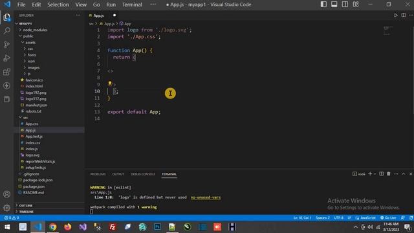Click UTF-8 encoding in status bar

click(339, 218)
